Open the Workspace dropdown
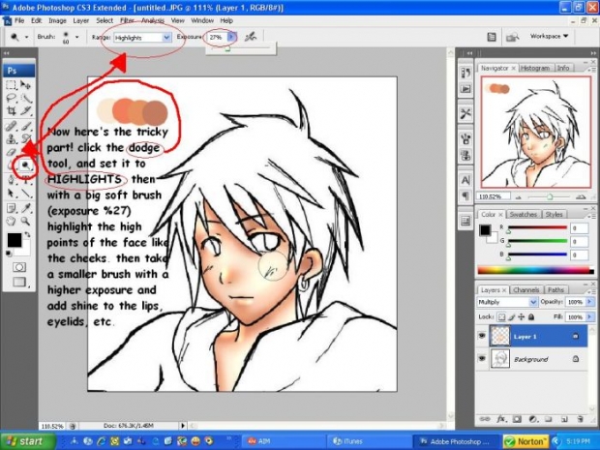Image resolution: width=600 pixels, height=450 pixels. 549,36
